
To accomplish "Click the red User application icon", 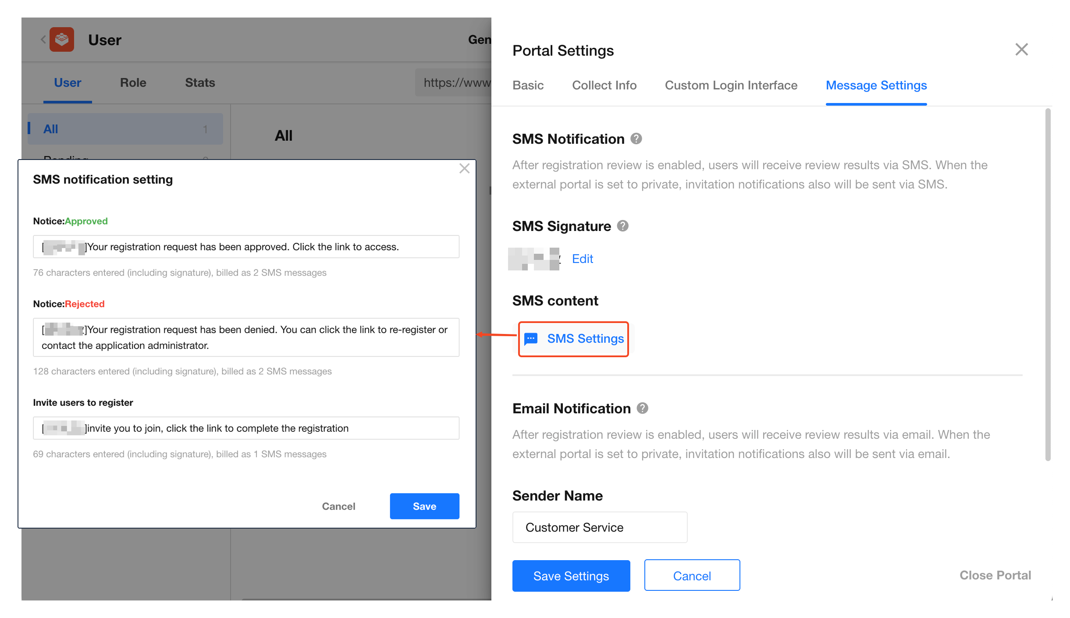I will pyautogui.click(x=62, y=40).
